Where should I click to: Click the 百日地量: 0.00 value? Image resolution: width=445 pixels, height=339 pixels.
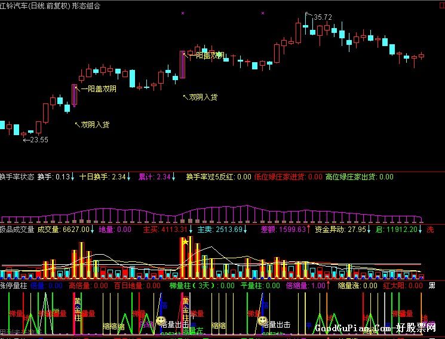[x=137, y=286]
